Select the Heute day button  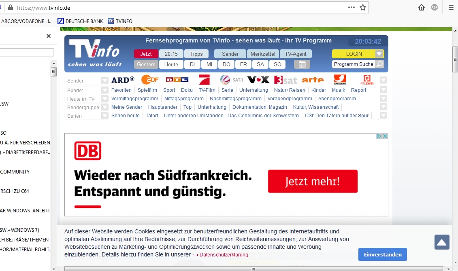pos(171,64)
